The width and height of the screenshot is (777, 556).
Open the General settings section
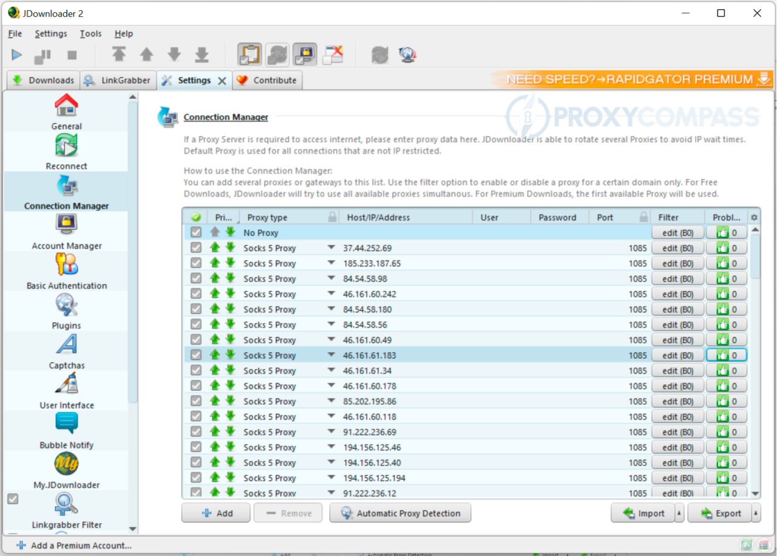(x=66, y=111)
